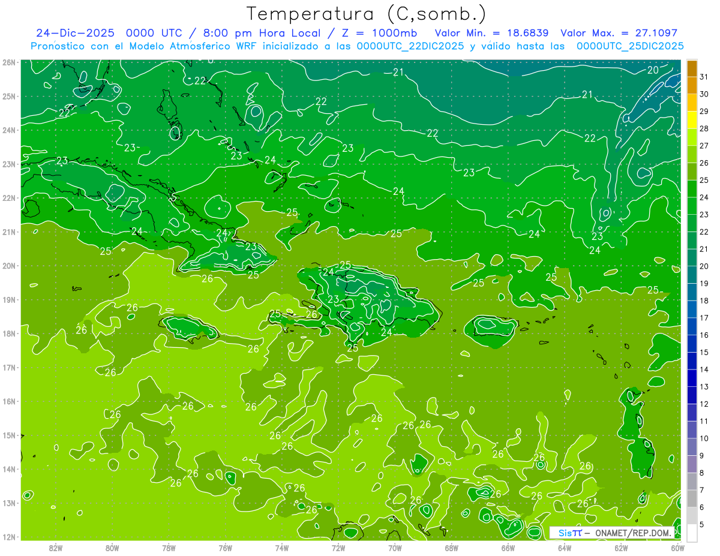Click the '24-Dic-2025' date text
This screenshot has width=720, height=556.
[x=76, y=33]
